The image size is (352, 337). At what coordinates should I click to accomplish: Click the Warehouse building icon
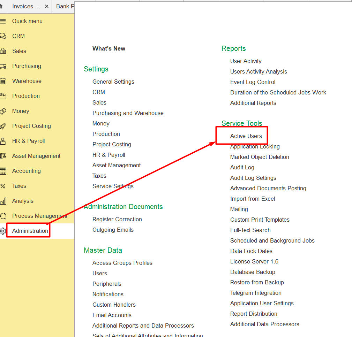[x=3, y=81]
